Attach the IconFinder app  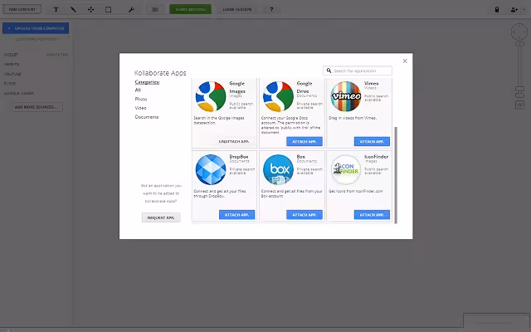(x=372, y=215)
